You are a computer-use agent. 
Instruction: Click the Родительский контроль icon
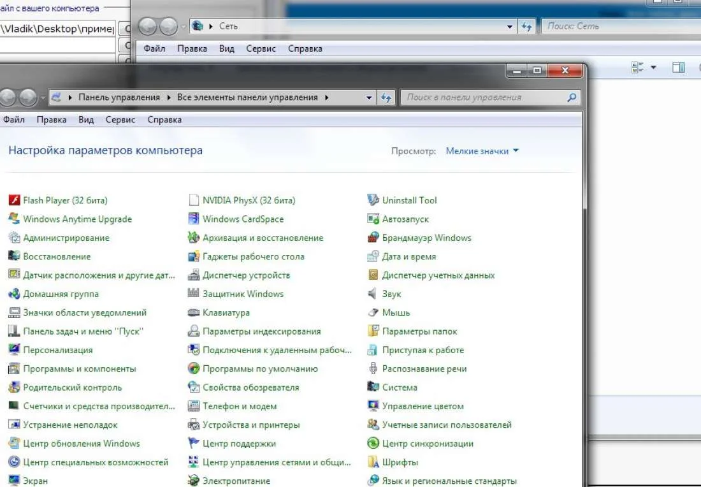[14, 388]
